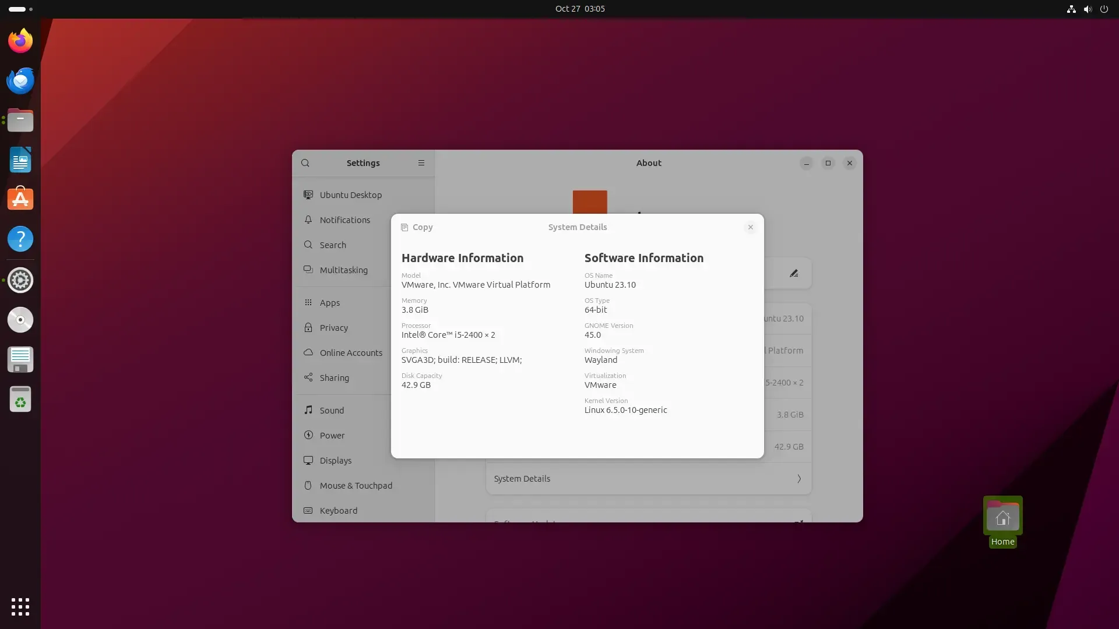
Task: Click the Apps grid icon in sidebar
Action: click(x=308, y=302)
